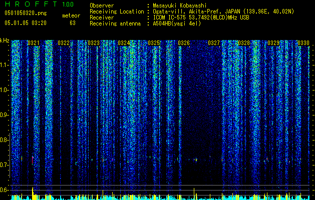
Task: Click the 0329 time marker
Action: [x=273, y=43]
